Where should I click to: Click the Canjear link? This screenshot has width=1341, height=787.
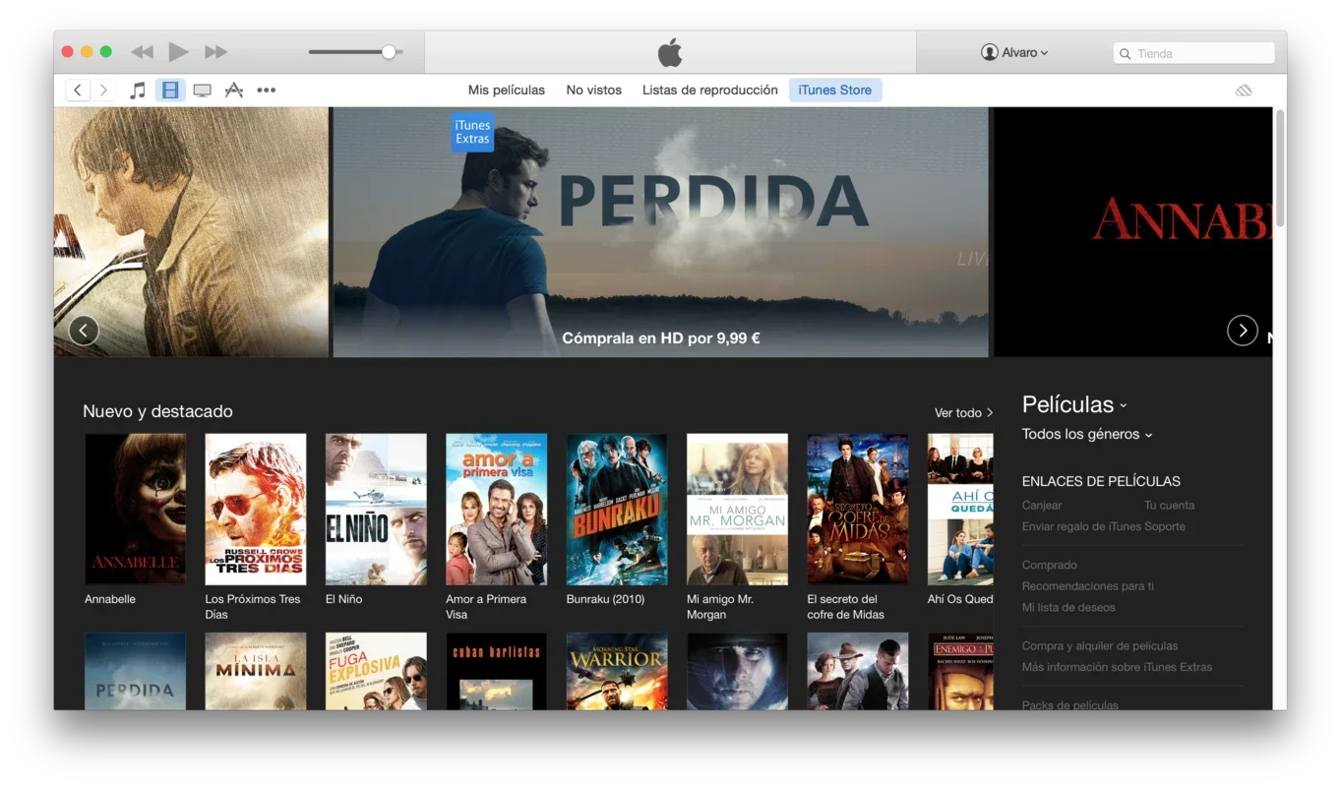1042,505
